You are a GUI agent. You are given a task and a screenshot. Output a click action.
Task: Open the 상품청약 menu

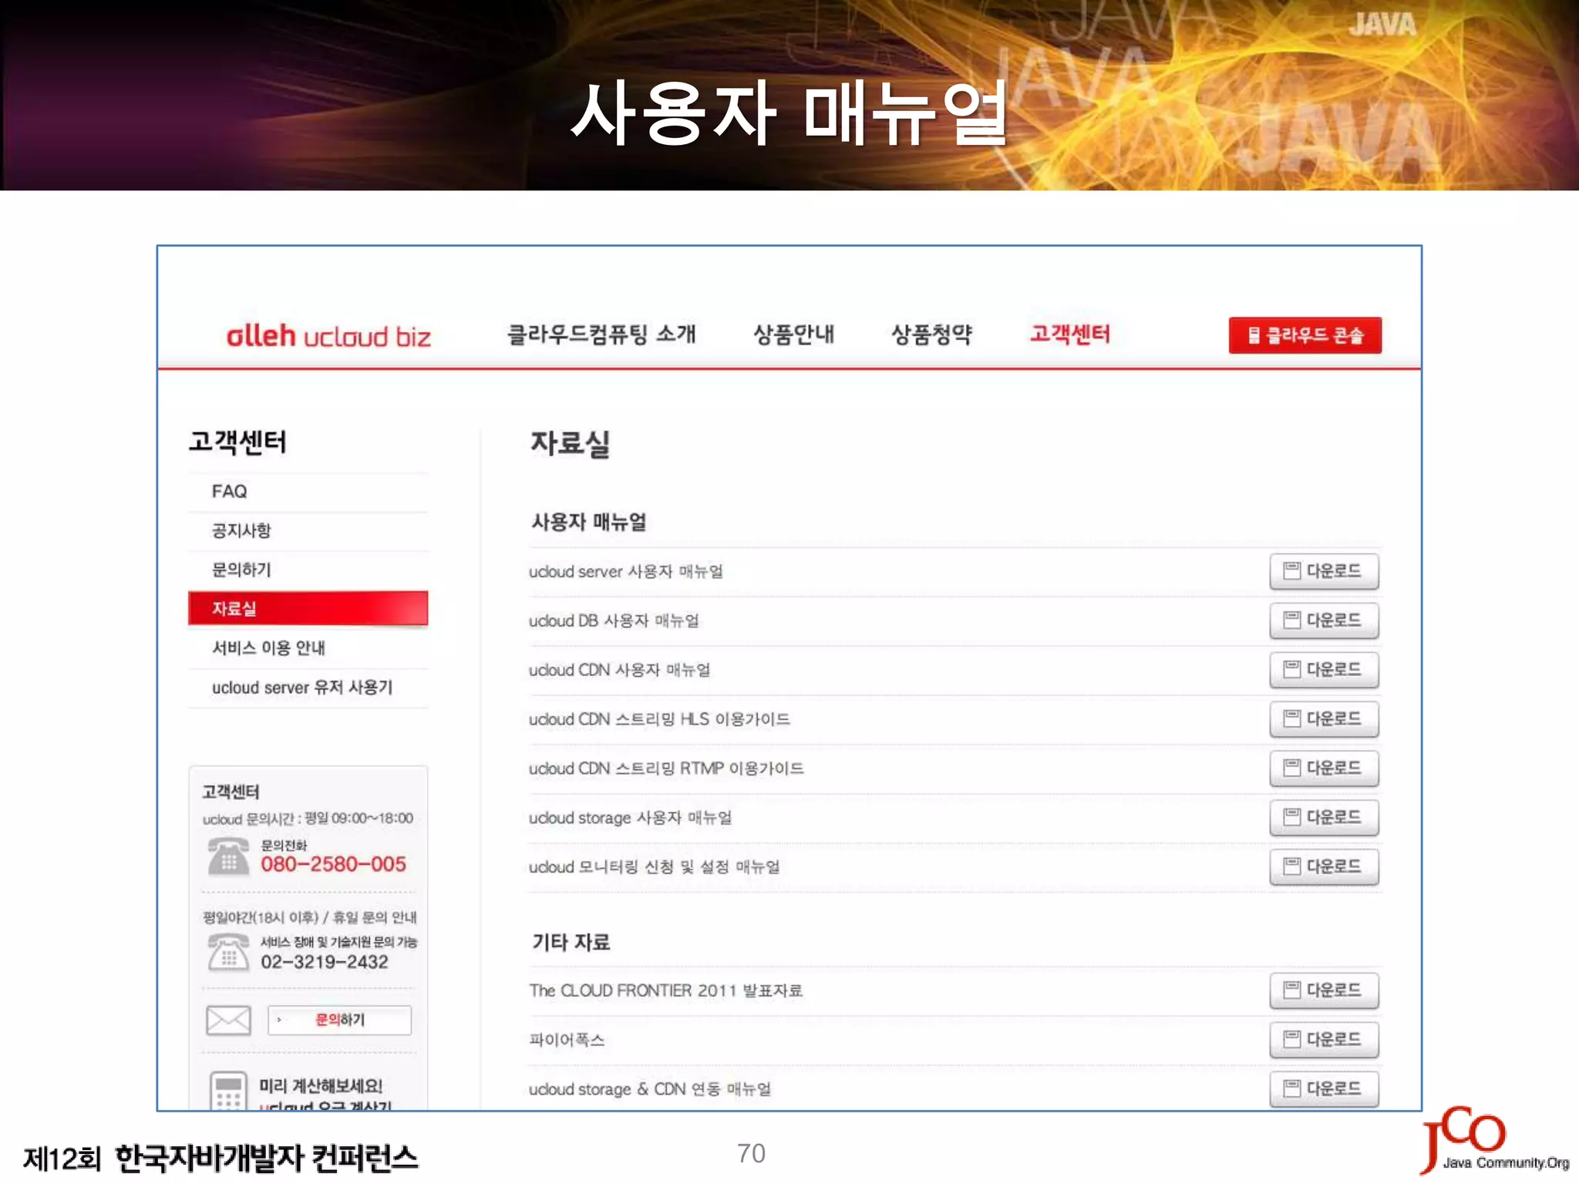pos(931,335)
